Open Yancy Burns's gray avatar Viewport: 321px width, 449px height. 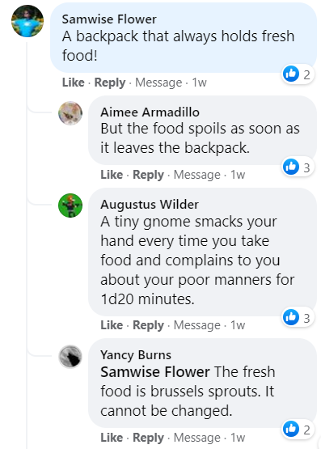70,357
